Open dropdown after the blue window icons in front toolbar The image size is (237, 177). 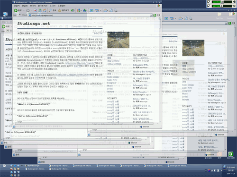coord(100,10)
